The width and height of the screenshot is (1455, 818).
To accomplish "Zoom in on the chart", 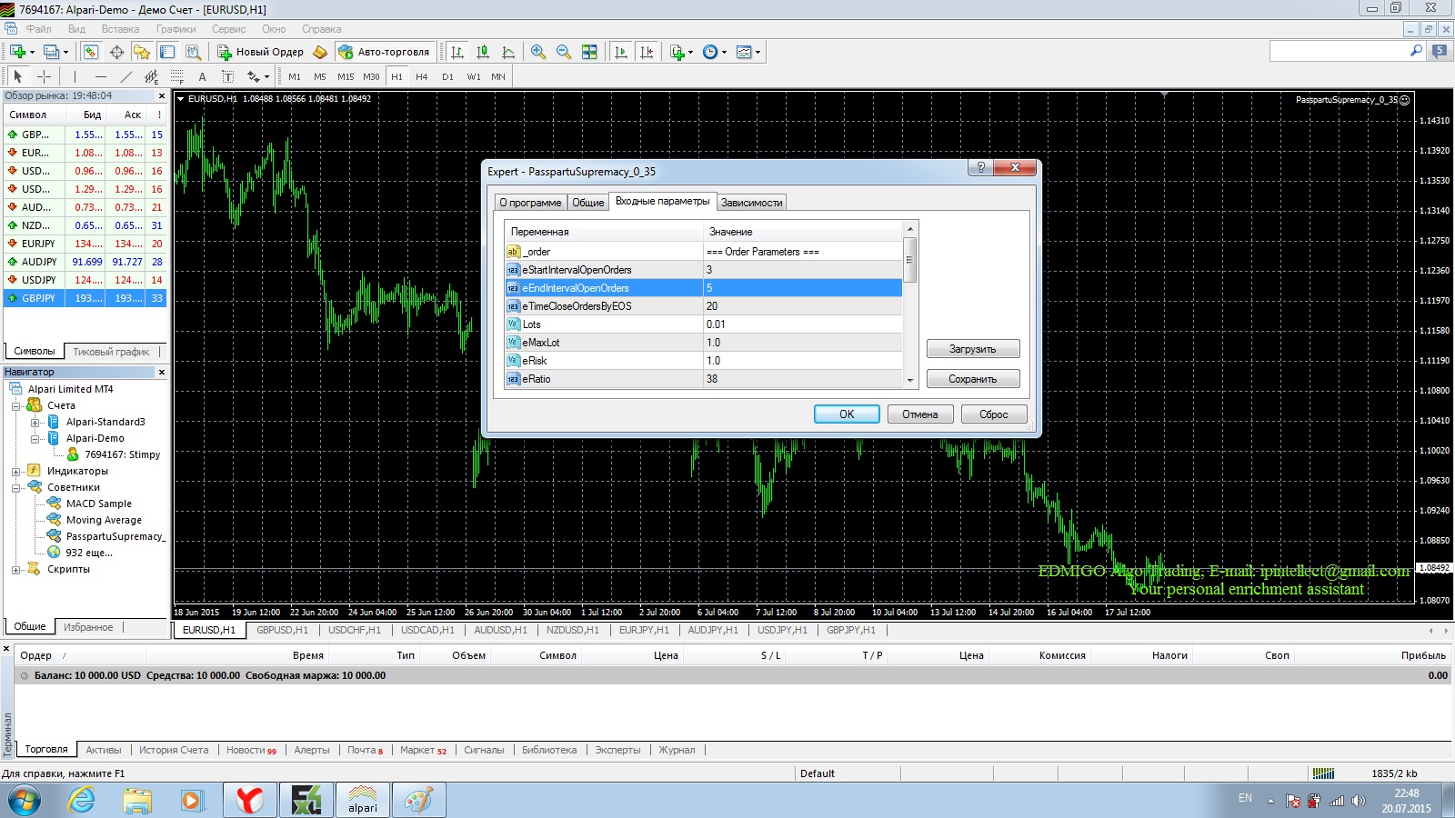I will coord(538,52).
